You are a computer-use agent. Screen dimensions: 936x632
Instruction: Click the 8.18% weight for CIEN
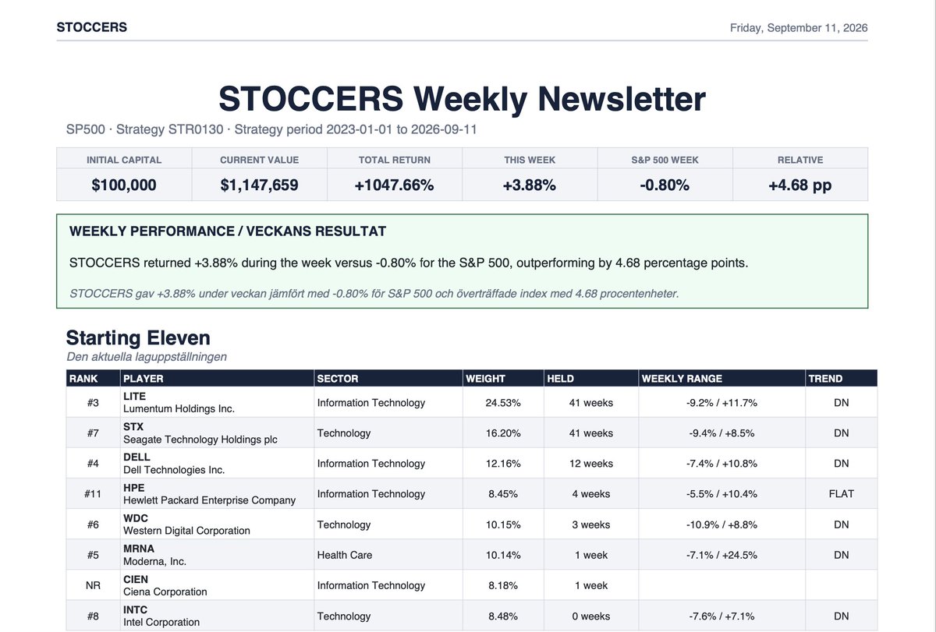coord(503,585)
